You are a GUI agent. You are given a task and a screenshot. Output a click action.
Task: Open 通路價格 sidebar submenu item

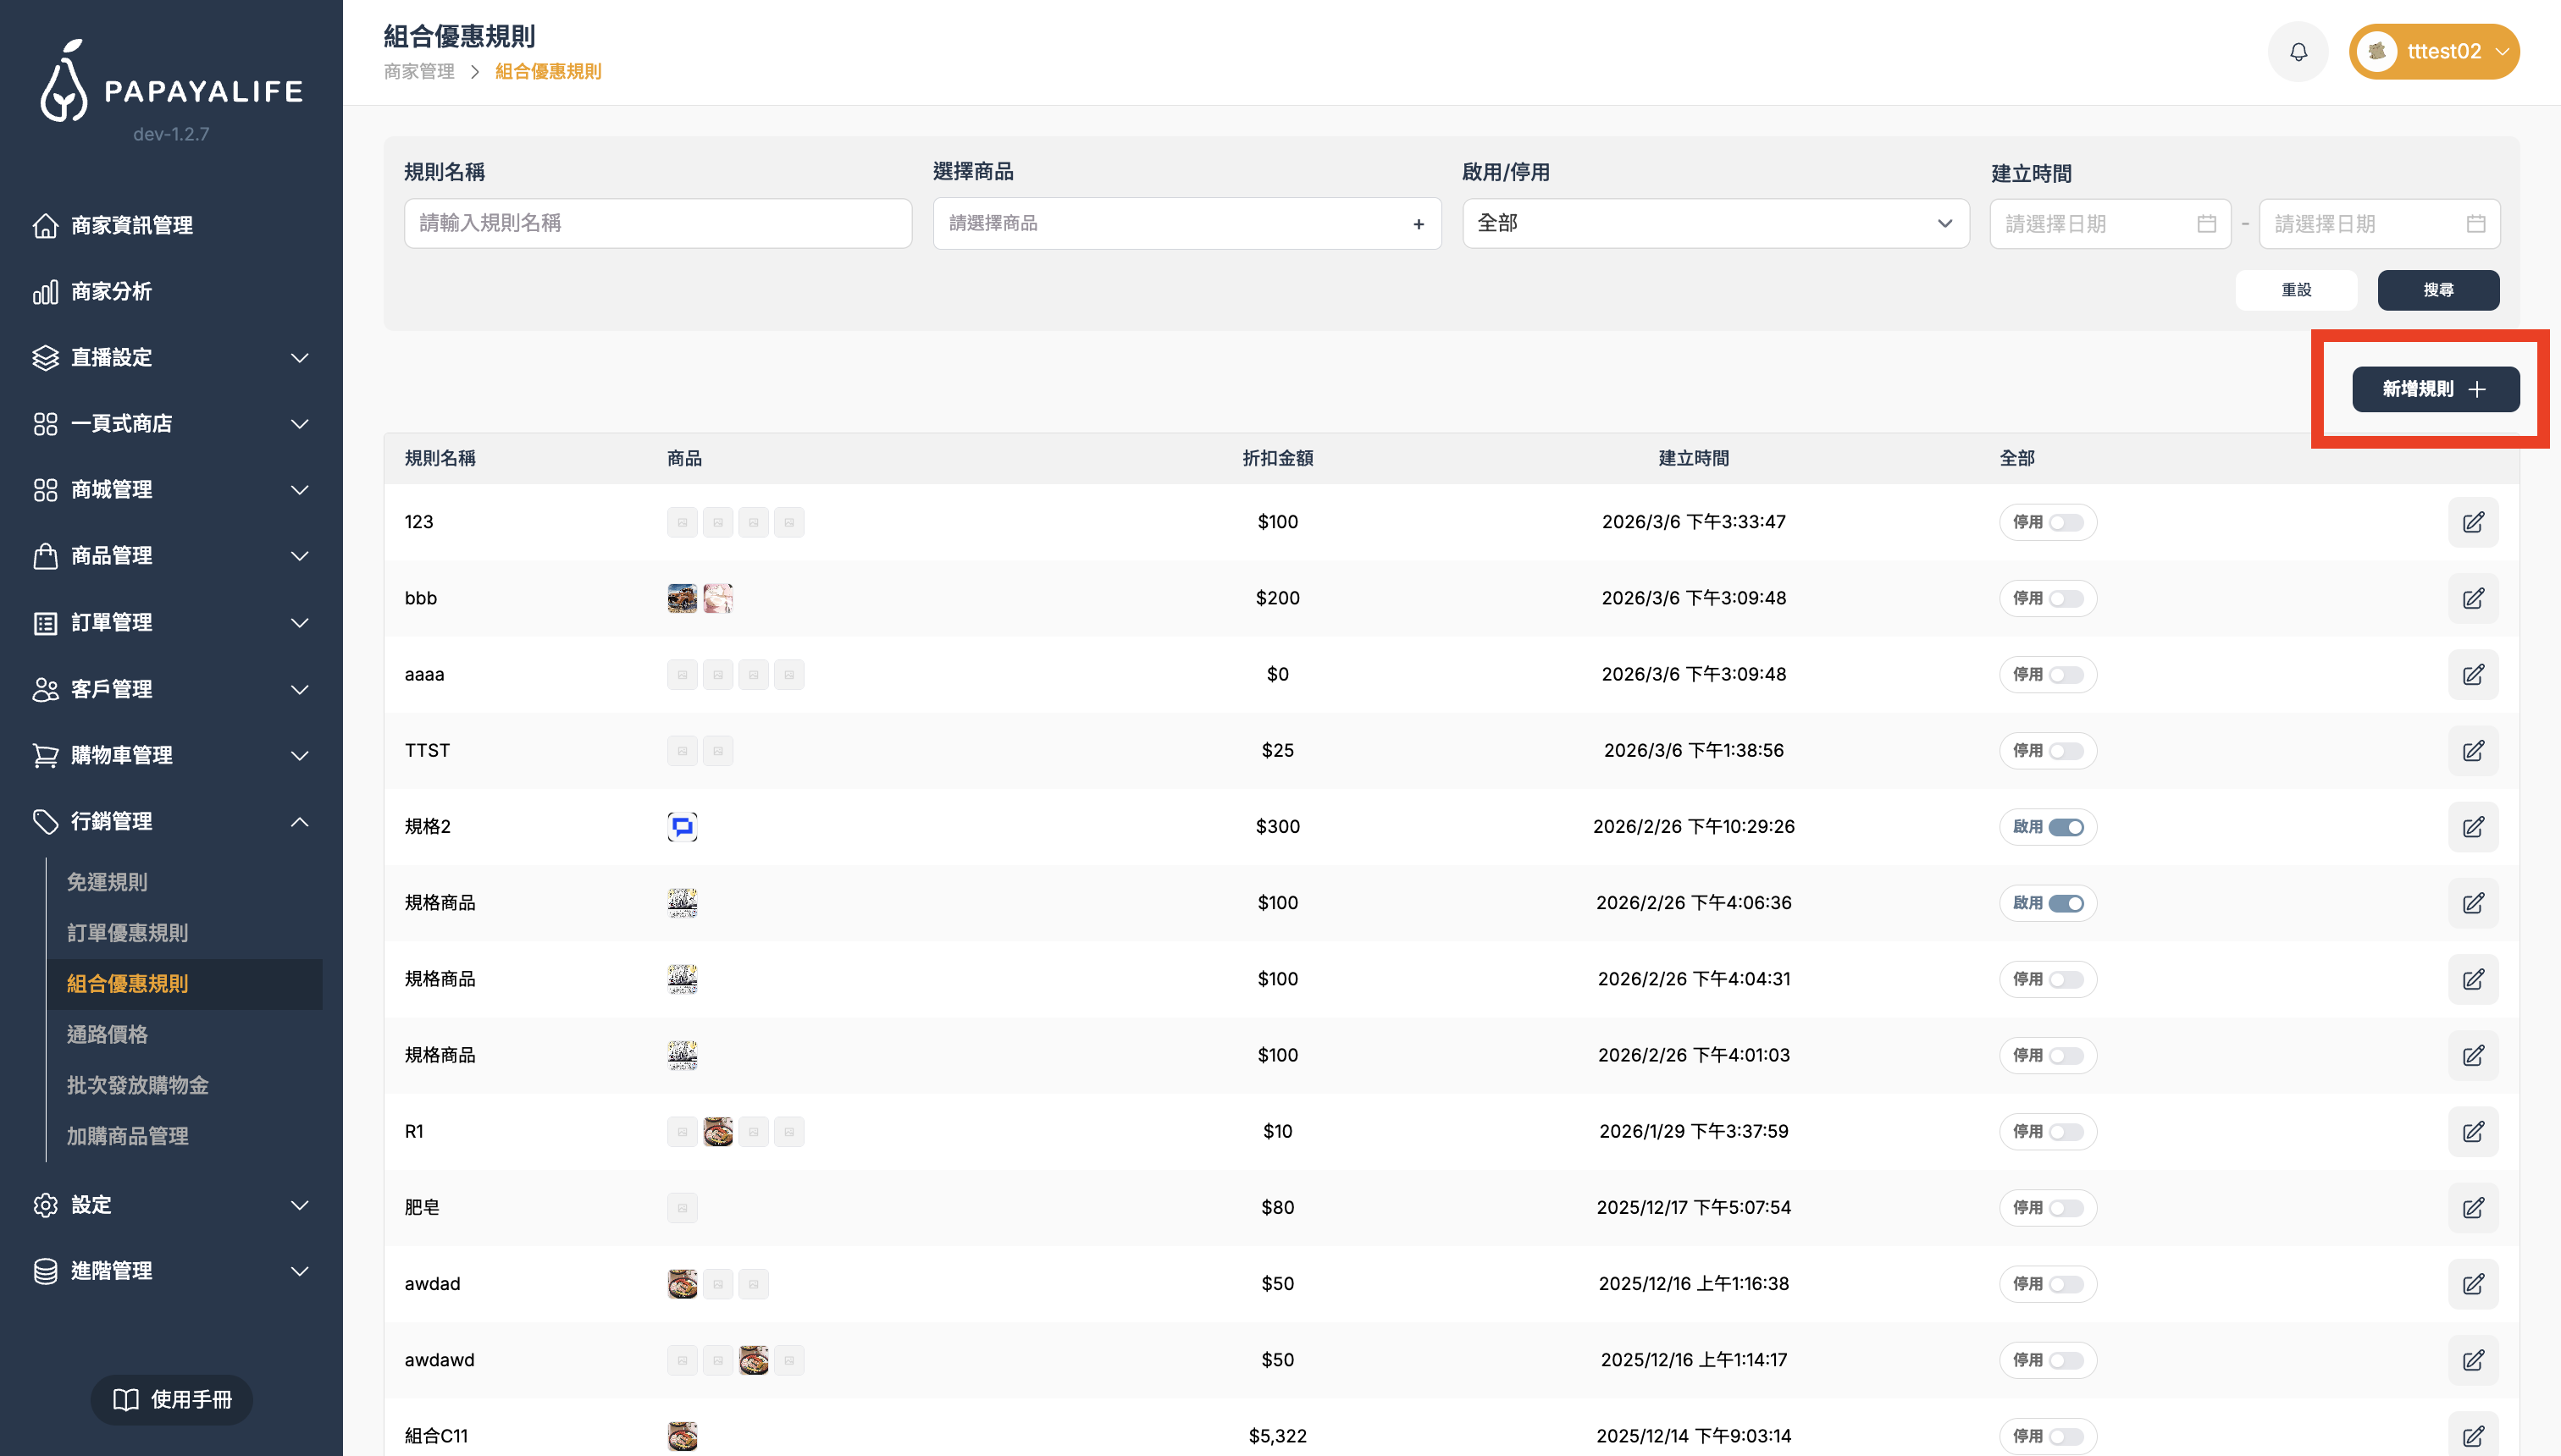pyautogui.click(x=107, y=1034)
